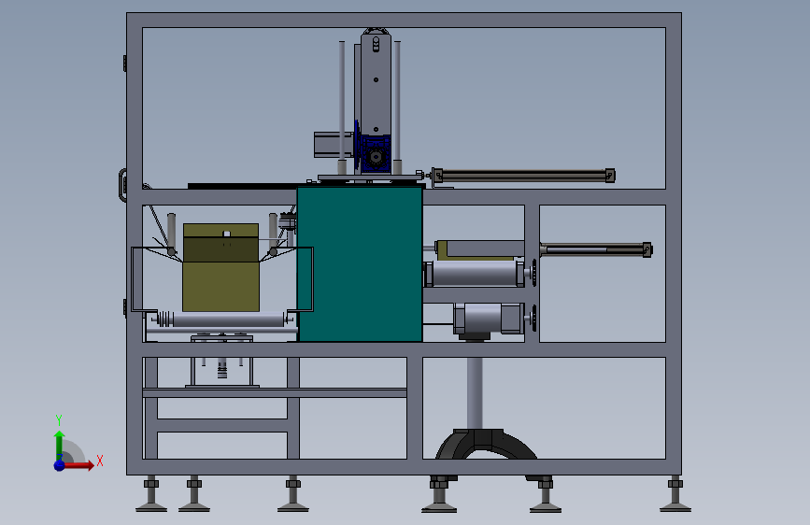Select the vertical support post above the arched bracket
Screen dimensions: 810x525
475,393
